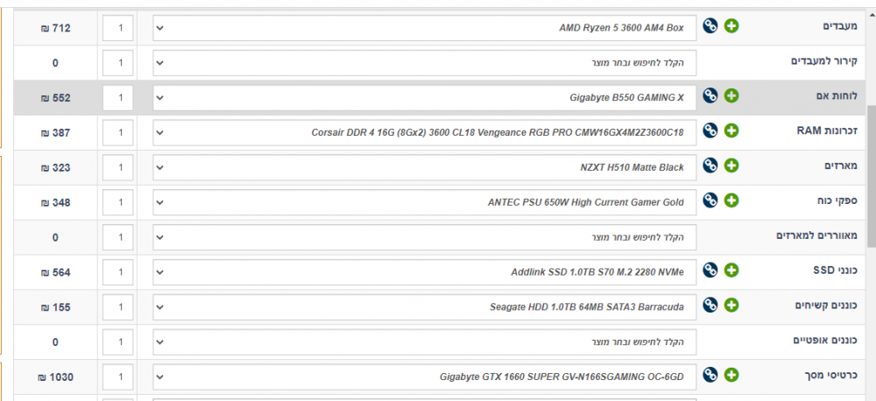876x401 pixels.
Task: Click the כרטיסי מסך category label
Action: 832,376
